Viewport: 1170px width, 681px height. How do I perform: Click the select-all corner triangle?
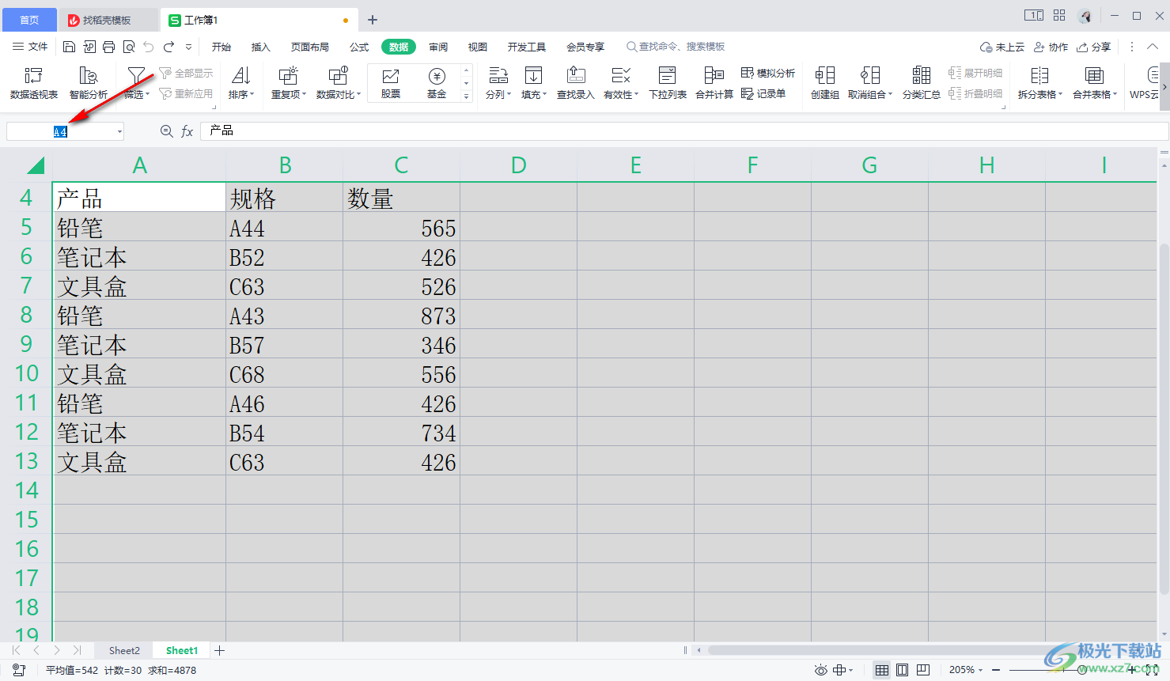point(35,165)
